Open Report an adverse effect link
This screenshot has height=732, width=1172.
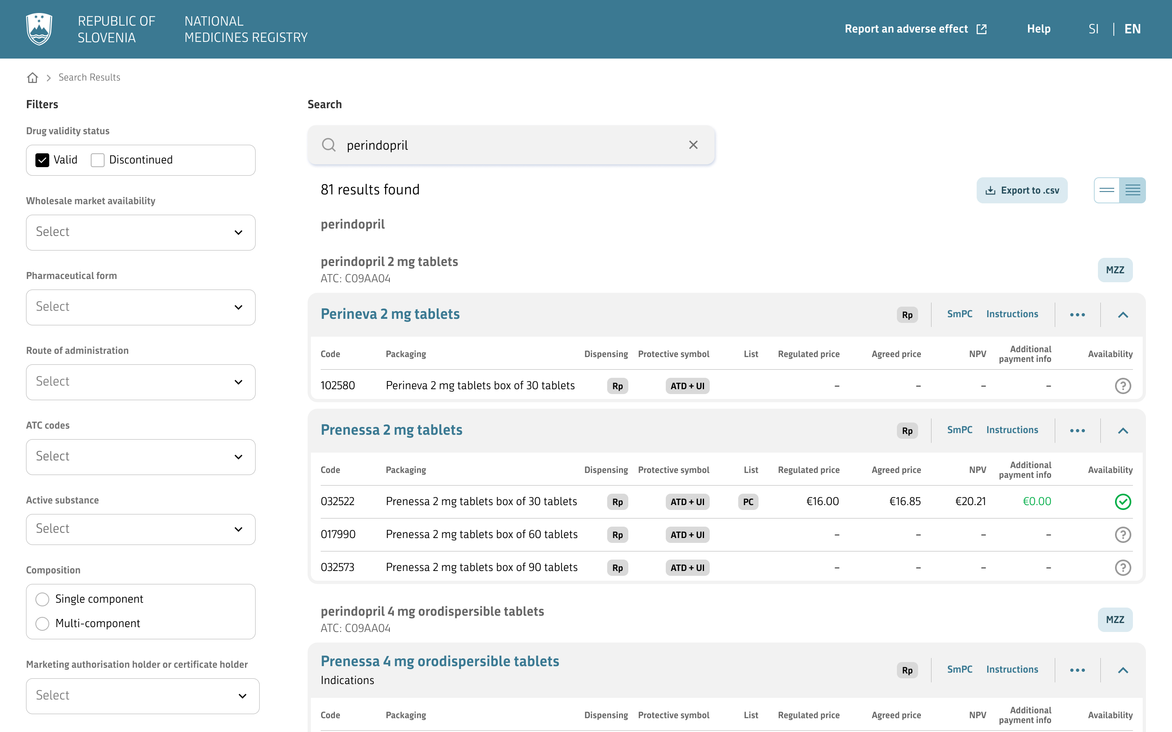915,29
